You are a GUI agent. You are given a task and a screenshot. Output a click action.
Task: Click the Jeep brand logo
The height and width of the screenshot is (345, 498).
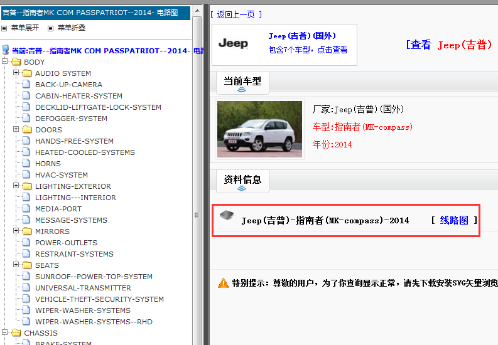[233, 43]
